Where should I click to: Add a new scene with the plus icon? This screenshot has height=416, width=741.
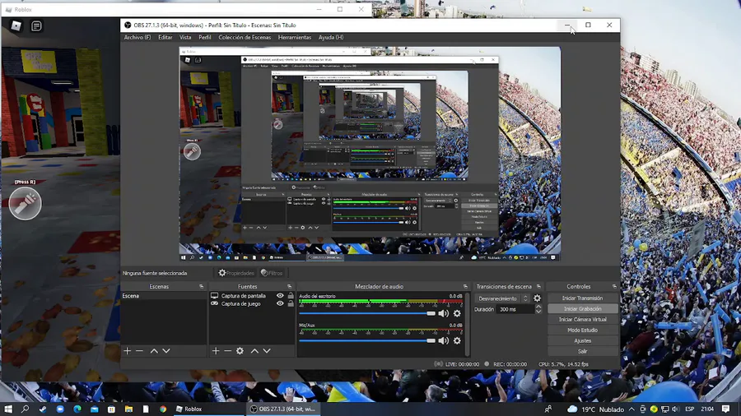tap(127, 351)
